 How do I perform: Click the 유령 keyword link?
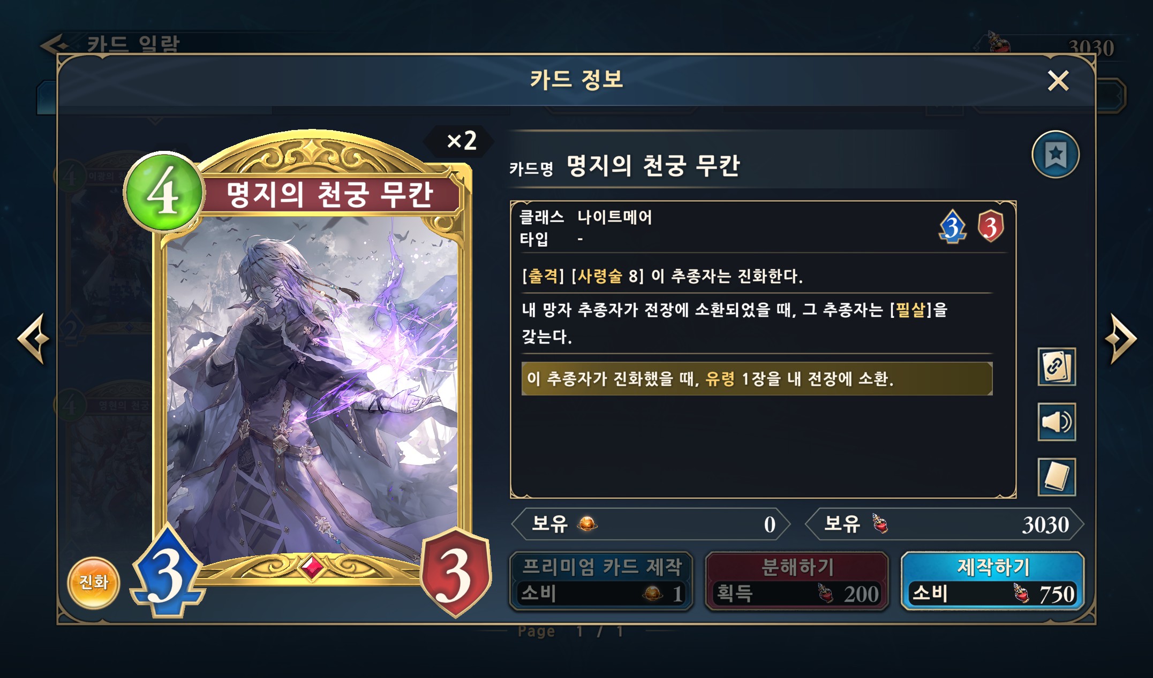720,379
